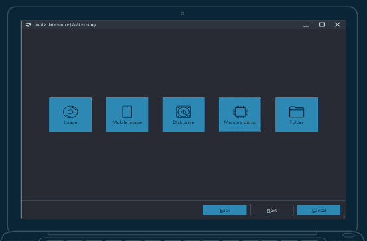This screenshot has height=241, width=367.
Task: Close the Add a data source dialog
Action: [x=338, y=24]
